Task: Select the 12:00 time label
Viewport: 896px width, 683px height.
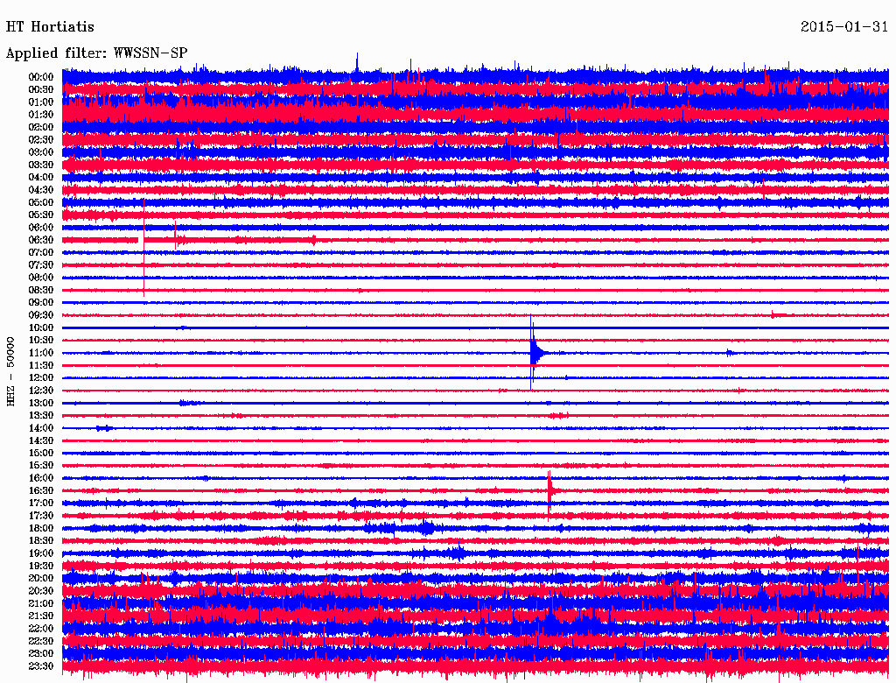Action: tap(41, 378)
